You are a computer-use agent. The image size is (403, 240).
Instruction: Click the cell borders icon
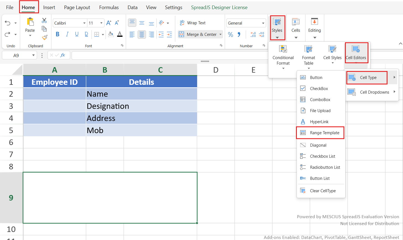pyautogui.click(x=97, y=34)
